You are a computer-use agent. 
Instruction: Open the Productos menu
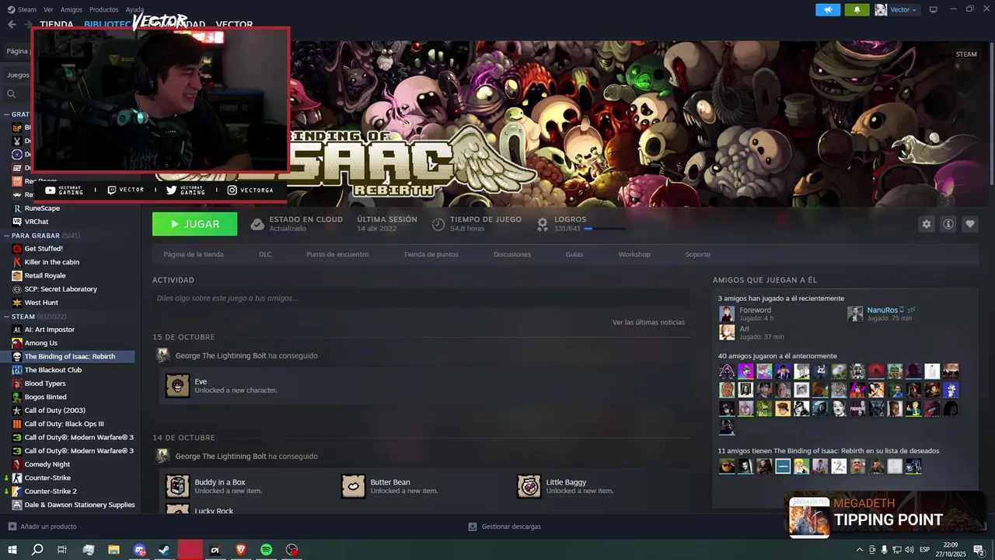point(104,9)
